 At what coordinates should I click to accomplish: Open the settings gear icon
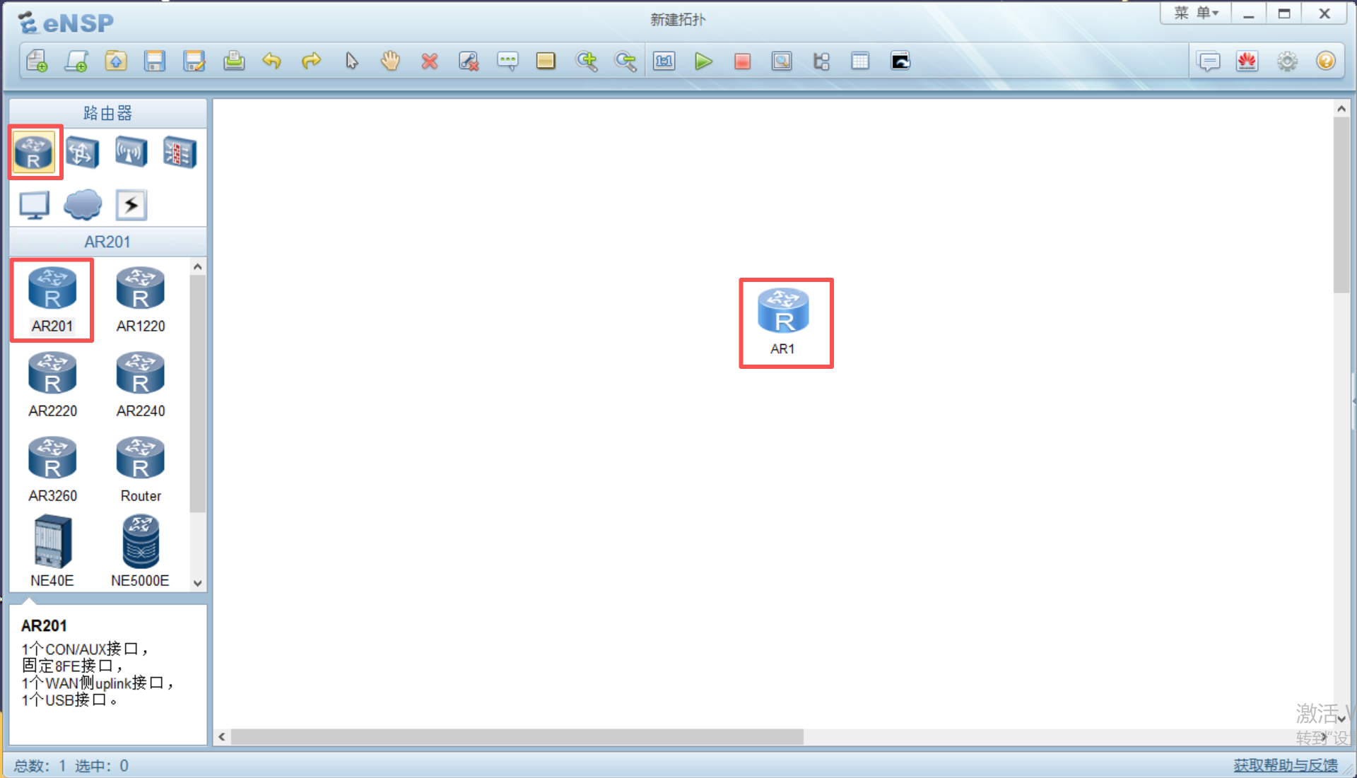tap(1286, 61)
